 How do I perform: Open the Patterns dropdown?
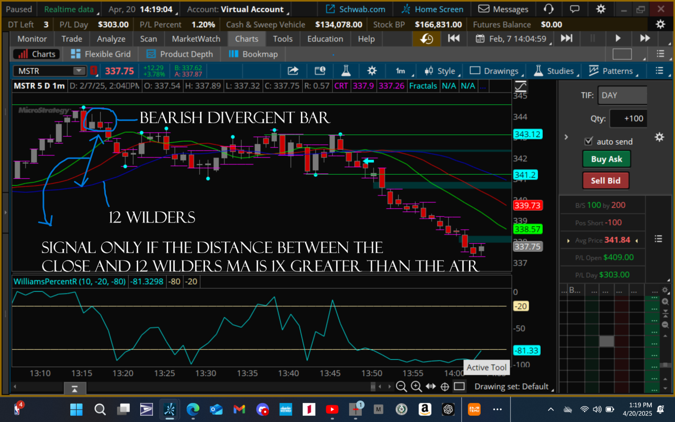[614, 71]
